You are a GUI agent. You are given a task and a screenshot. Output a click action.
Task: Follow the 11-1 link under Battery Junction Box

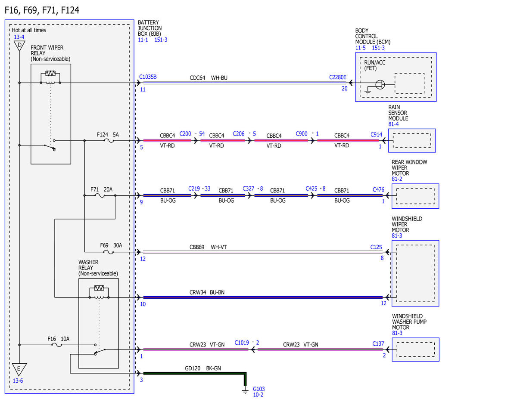pos(143,40)
